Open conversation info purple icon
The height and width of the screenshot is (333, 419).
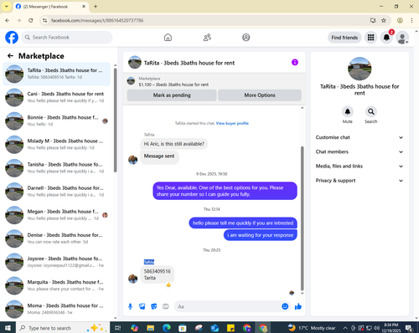[x=295, y=62]
